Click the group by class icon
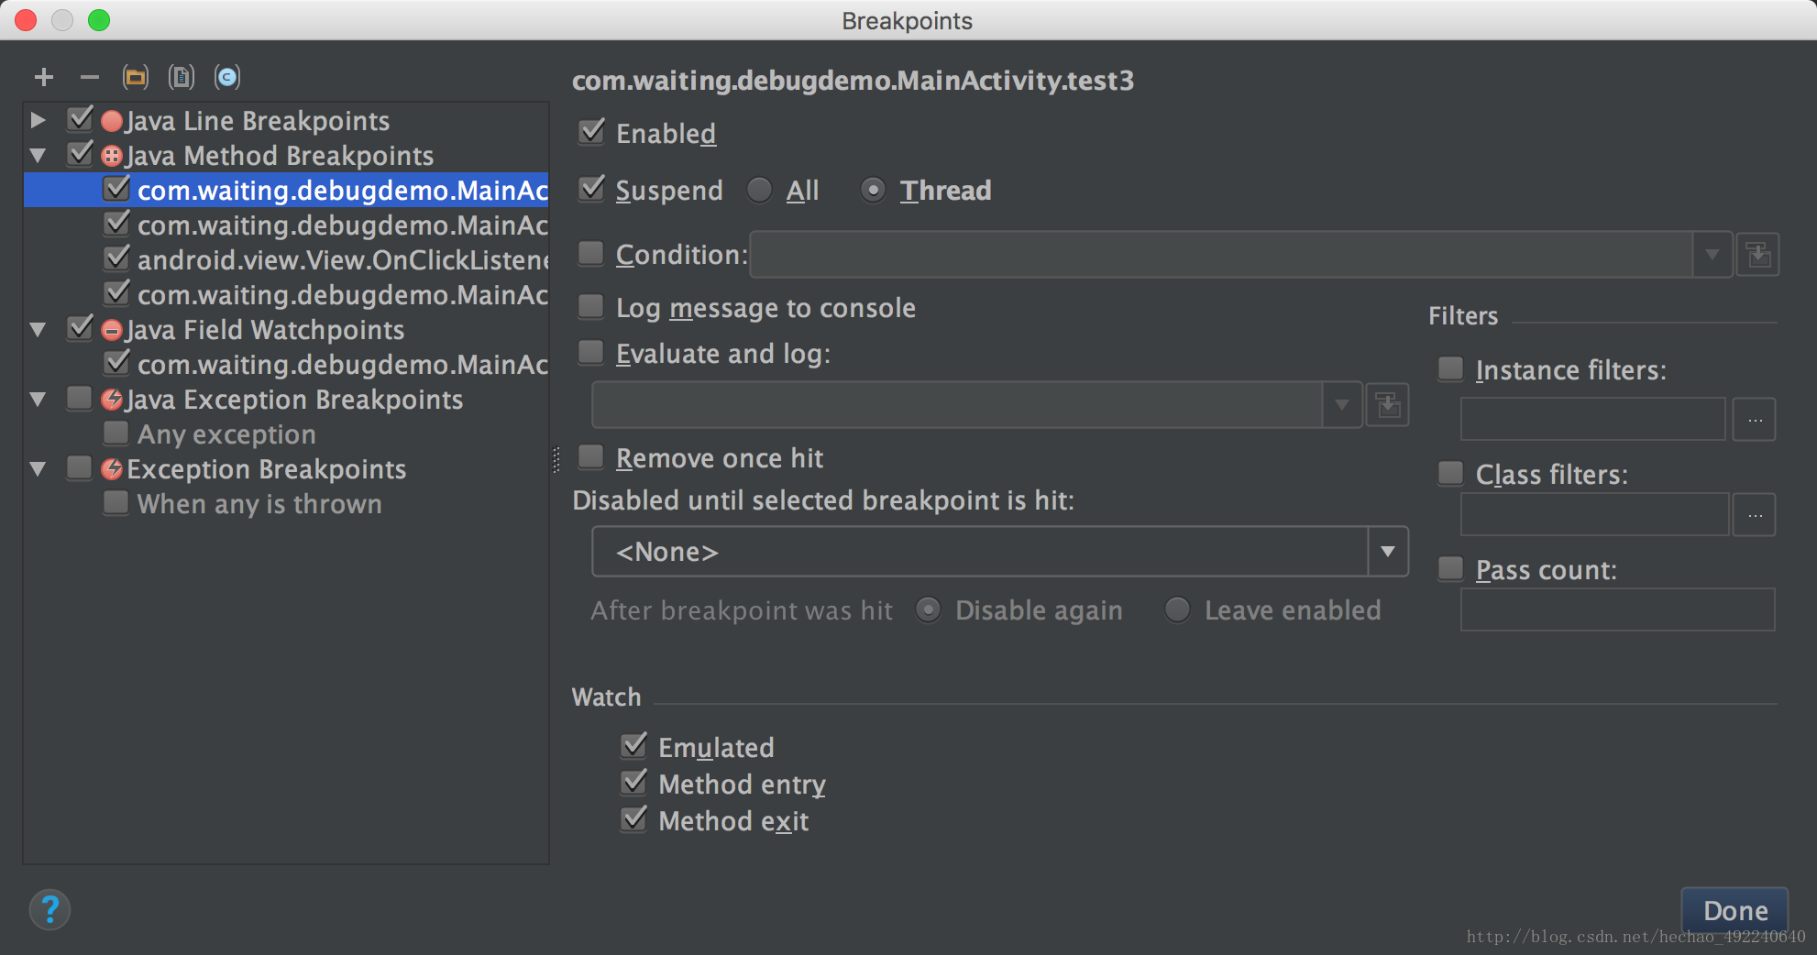The width and height of the screenshot is (1817, 955). (x=227, y=78)
